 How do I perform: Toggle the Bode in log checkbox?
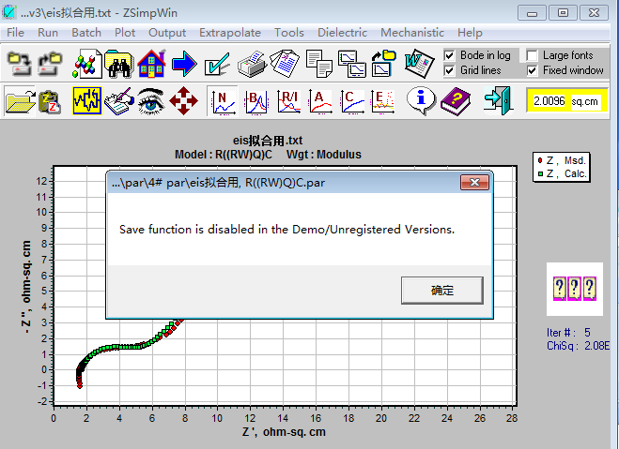point(449,55)
